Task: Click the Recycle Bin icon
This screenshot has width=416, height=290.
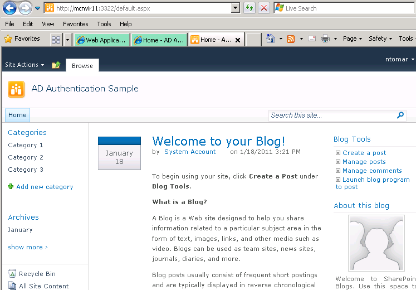Action: [x=12, y=273]
